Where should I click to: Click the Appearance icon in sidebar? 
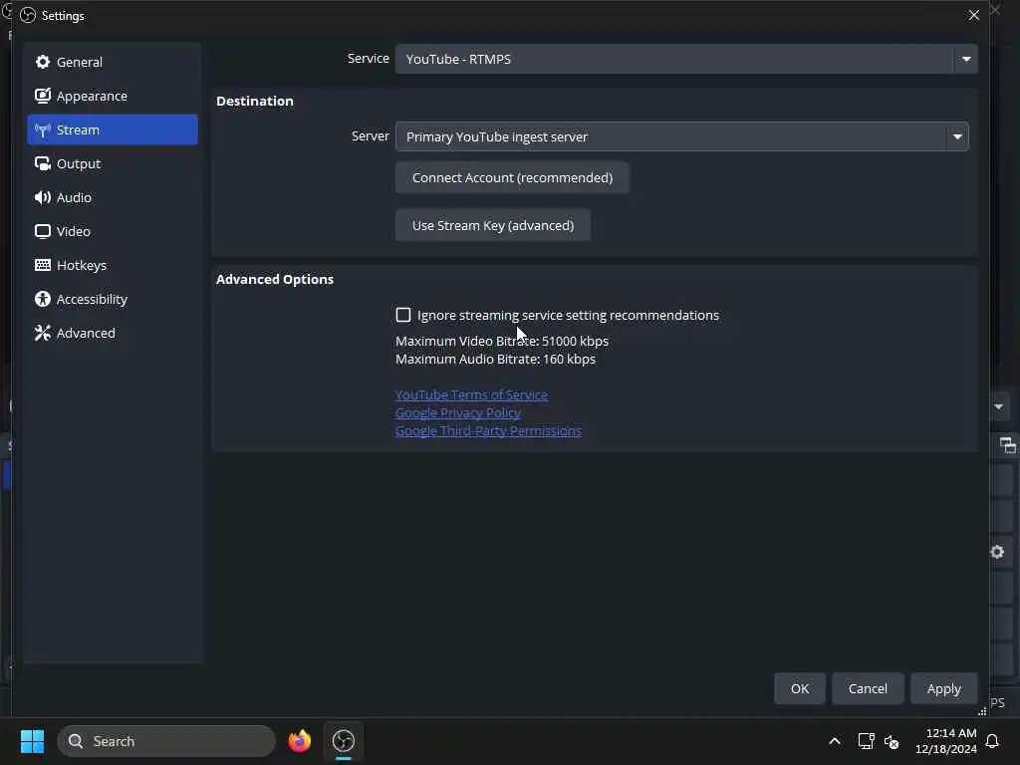click(x=43, y=96)
